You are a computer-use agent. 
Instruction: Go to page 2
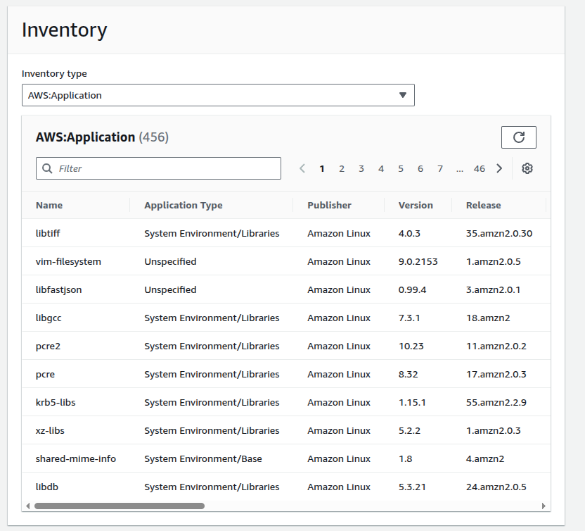(342, 169)
